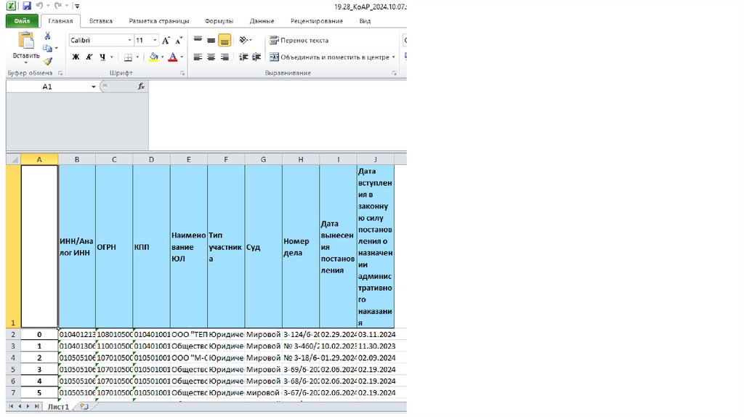
Task: Select row 4 header
Action: click(x=13, y=357)
